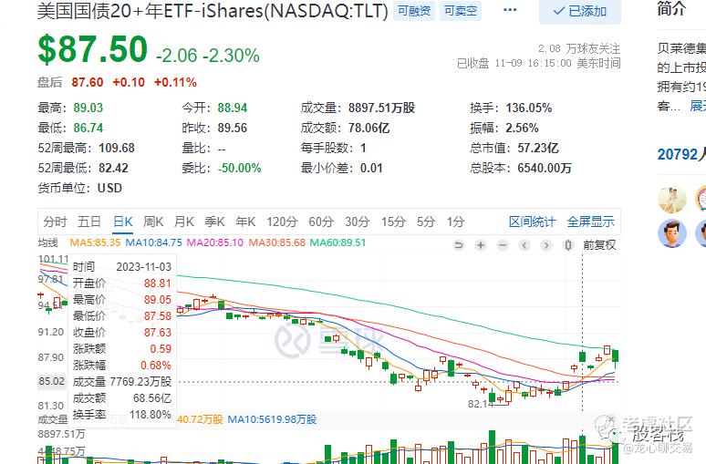Click the current price $87.50

coord(93,49)
